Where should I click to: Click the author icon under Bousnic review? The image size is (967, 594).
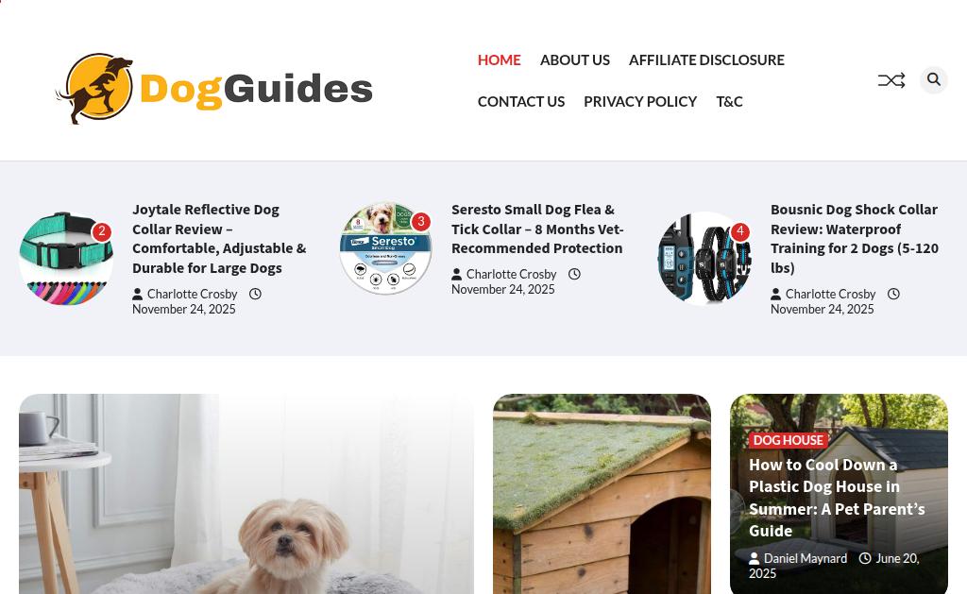click(776, 295)
